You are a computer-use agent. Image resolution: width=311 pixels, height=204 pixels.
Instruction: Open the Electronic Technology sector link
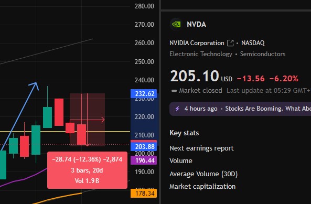tap(201, 54)
